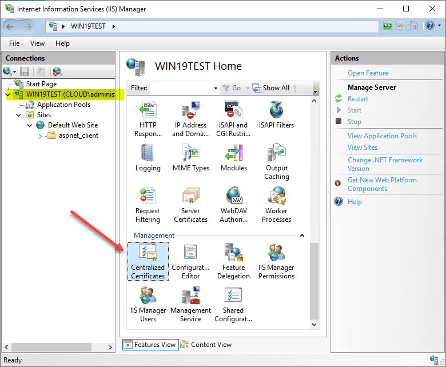Open Worker Processes feature

[276, 205]
